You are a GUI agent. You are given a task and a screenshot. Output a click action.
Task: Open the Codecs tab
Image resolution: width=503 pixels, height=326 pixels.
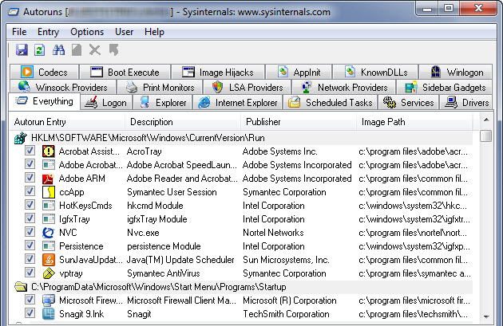[x=44, y=72]
